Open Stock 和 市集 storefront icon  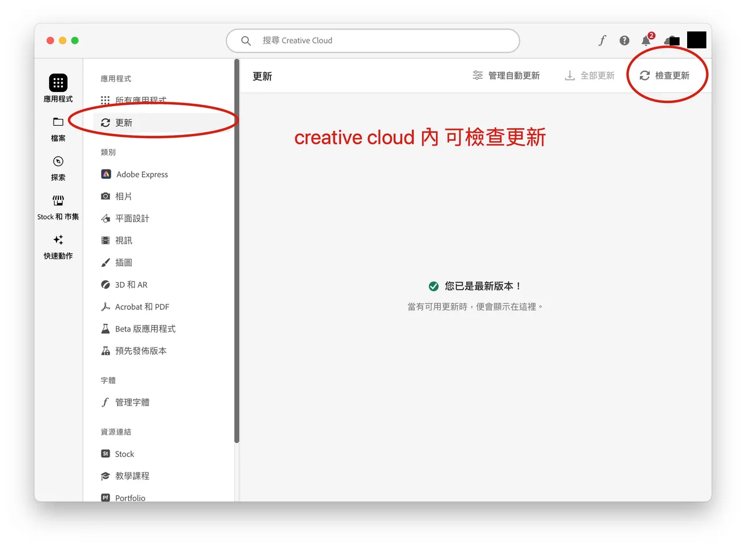[58, 200]
